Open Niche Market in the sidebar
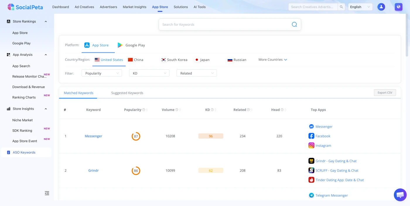410x206 pixels. (23, 120)
